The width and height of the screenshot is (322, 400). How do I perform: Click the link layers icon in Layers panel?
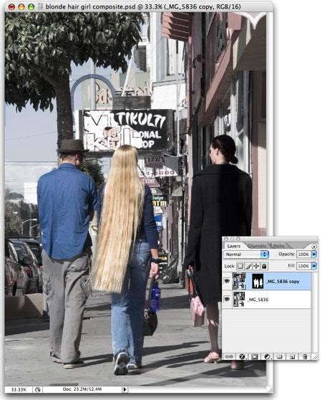point(229,357)
